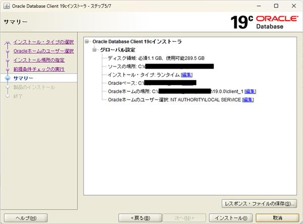
Task: Cancel the installer with 取消 button
Action: coord(276,218)
